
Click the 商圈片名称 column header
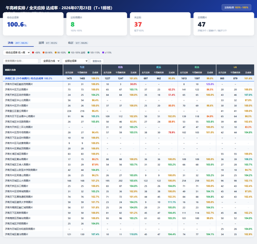(x=33, y=70)
